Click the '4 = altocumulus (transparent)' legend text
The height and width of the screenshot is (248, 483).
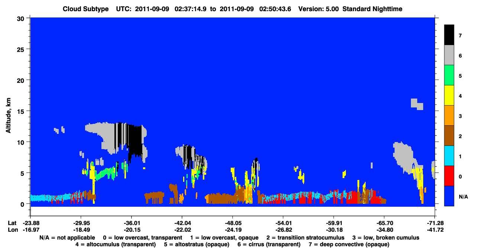pos(116,244)
